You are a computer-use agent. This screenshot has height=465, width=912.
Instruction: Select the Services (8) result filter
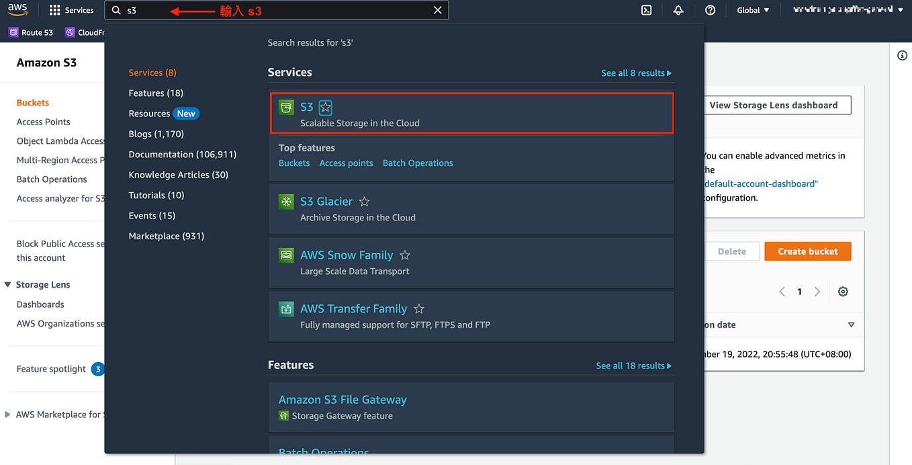(x=152, y=72)
